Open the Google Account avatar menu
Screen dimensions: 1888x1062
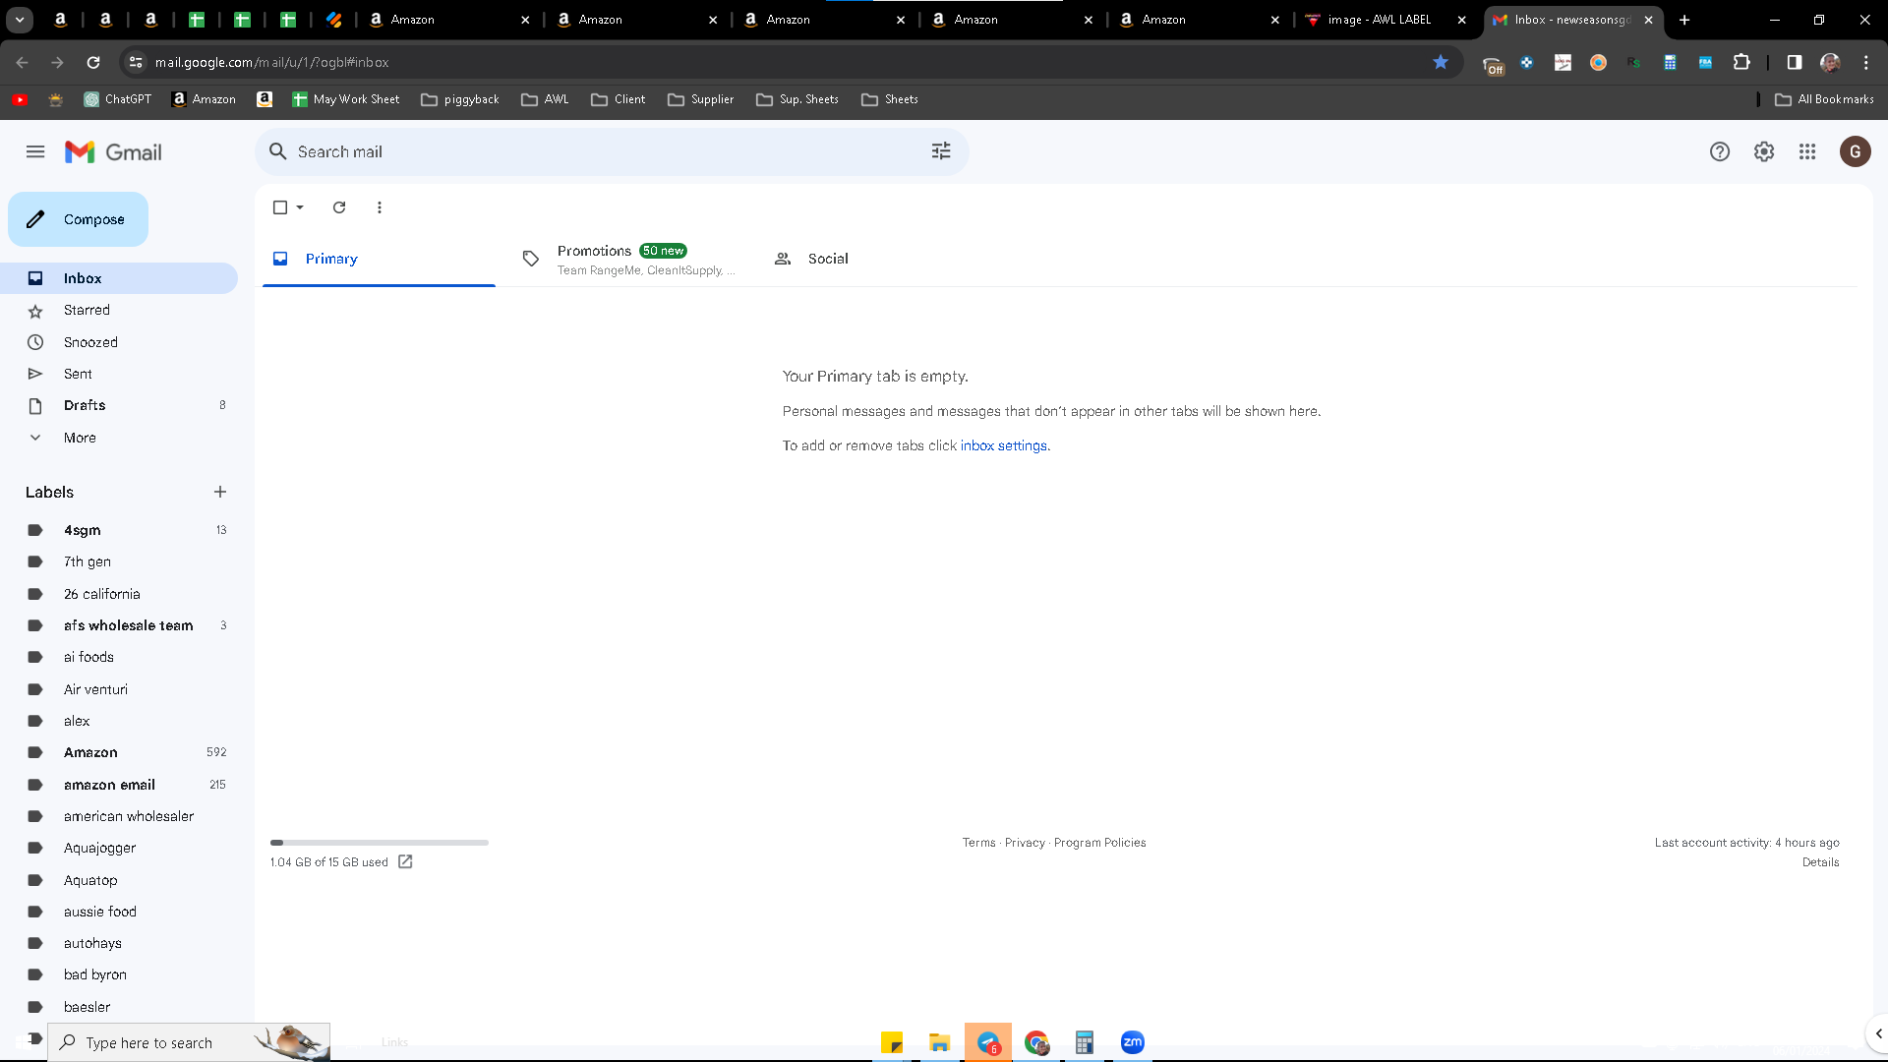tap(1856, 151)
